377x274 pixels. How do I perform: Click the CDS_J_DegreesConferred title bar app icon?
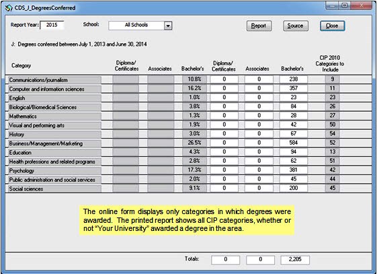tap(9, 8)
